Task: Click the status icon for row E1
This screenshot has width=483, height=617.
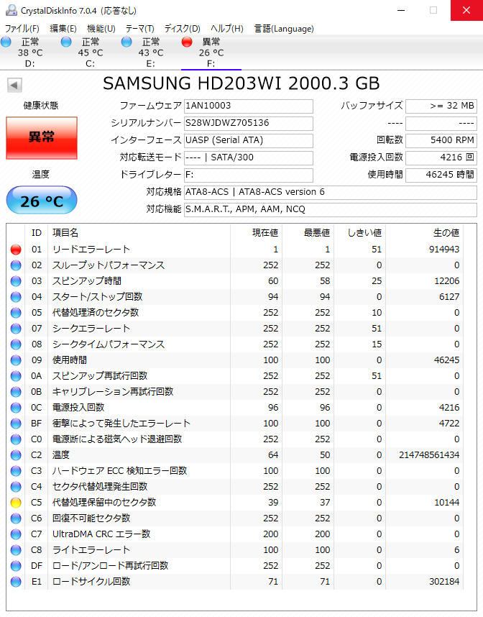Action: click(16, 582)
